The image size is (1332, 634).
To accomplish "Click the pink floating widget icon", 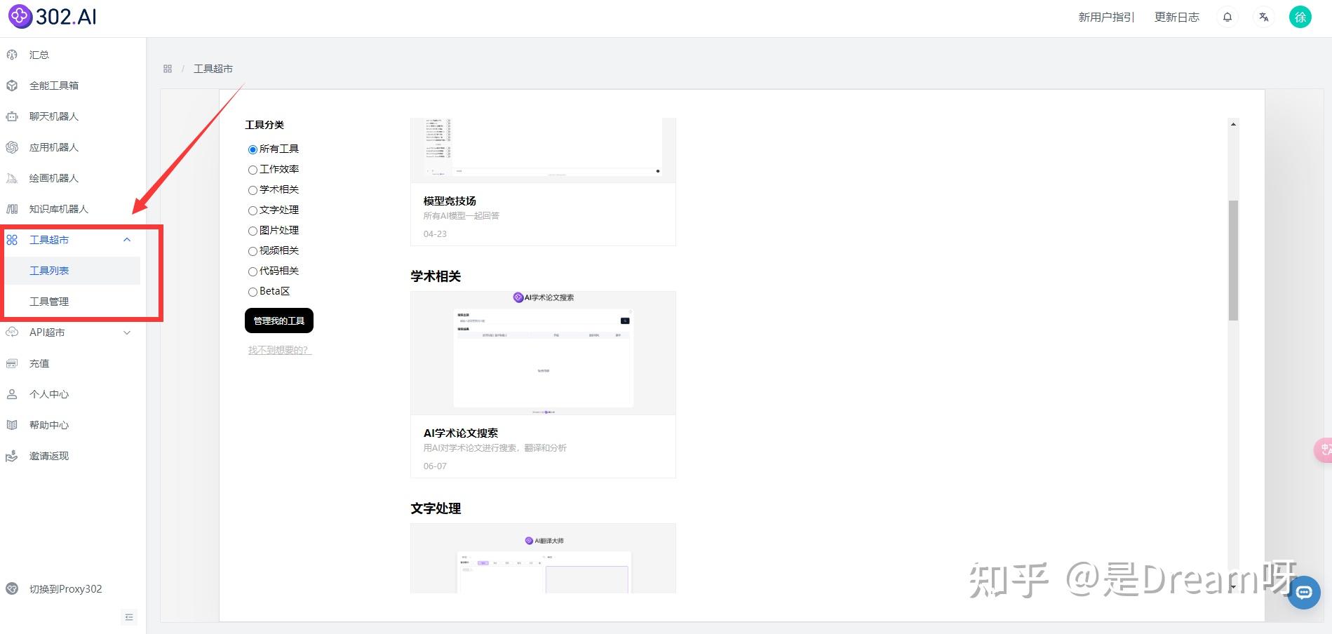I will 1324,450.
